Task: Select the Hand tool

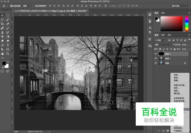Action: (x=2, y=54)
